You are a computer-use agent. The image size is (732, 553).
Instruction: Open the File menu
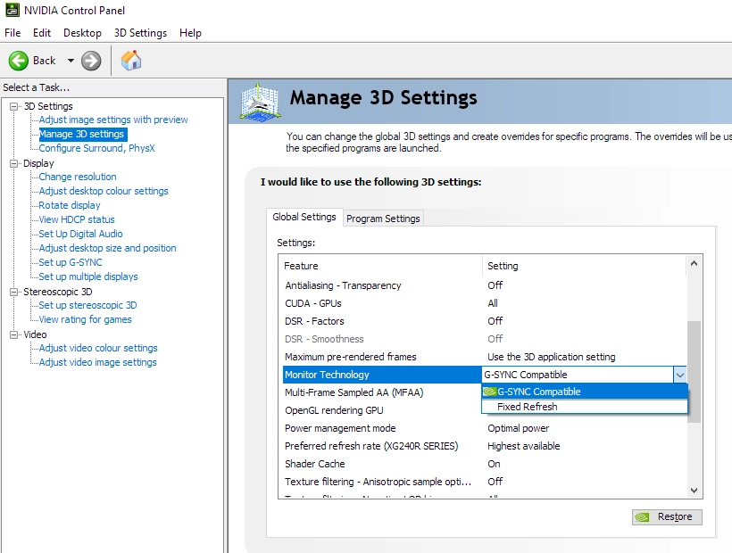12,33
